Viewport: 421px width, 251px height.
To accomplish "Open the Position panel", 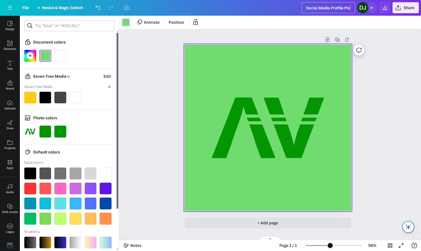I will (176, 22).
